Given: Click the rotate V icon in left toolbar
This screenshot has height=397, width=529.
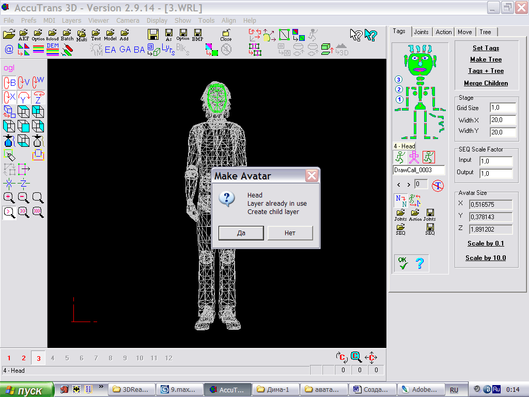Looking at the screenshot, I should point(24,82).
